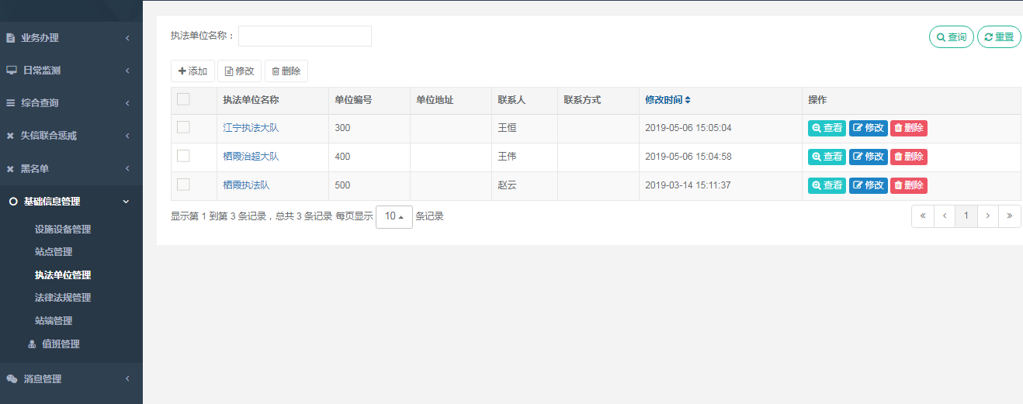Check the box for 江宁执法大队
Viewport: 1023px width, 404px height.
(x=183, y=127)
